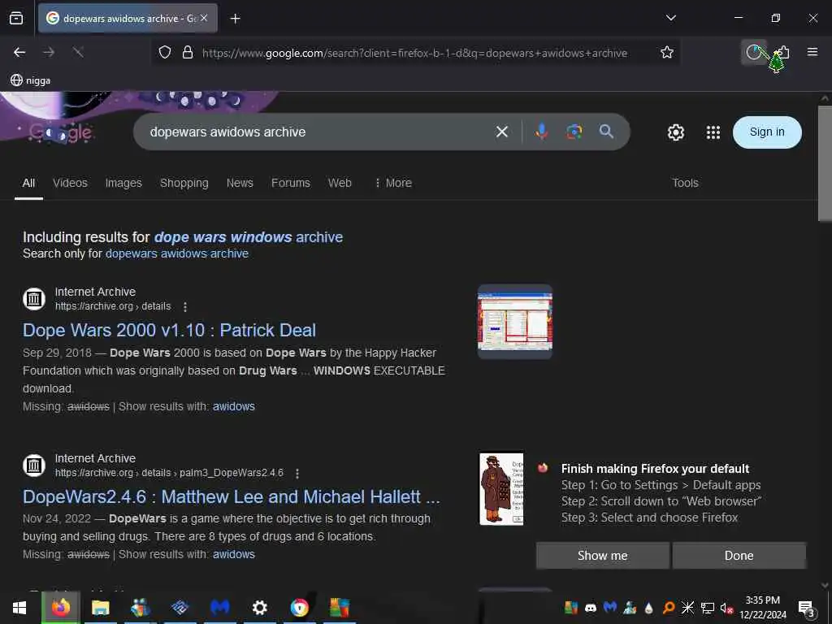Screen dimensions: 832x624
Task: Open Malwarebytes from the taskbar
Action: tap(219, 608)
